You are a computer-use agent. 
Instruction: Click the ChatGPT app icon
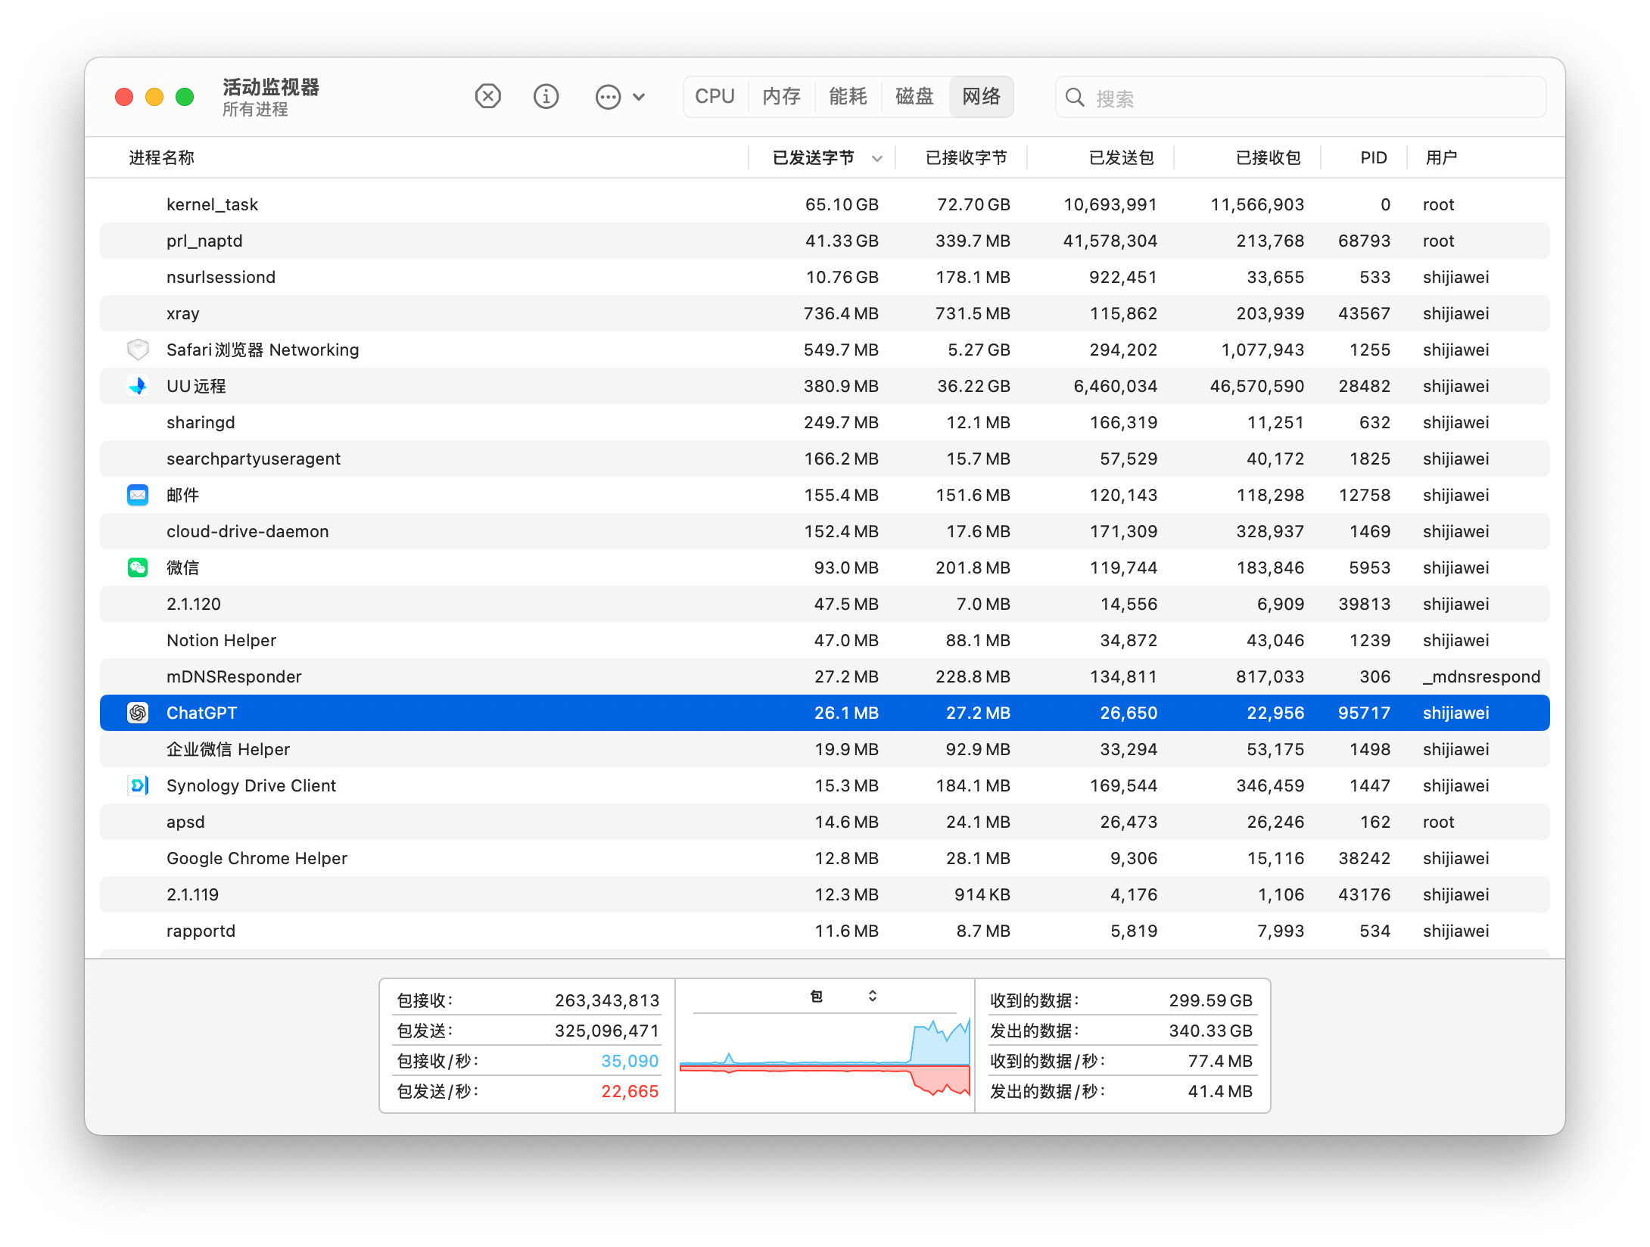[x=138, y=713]
